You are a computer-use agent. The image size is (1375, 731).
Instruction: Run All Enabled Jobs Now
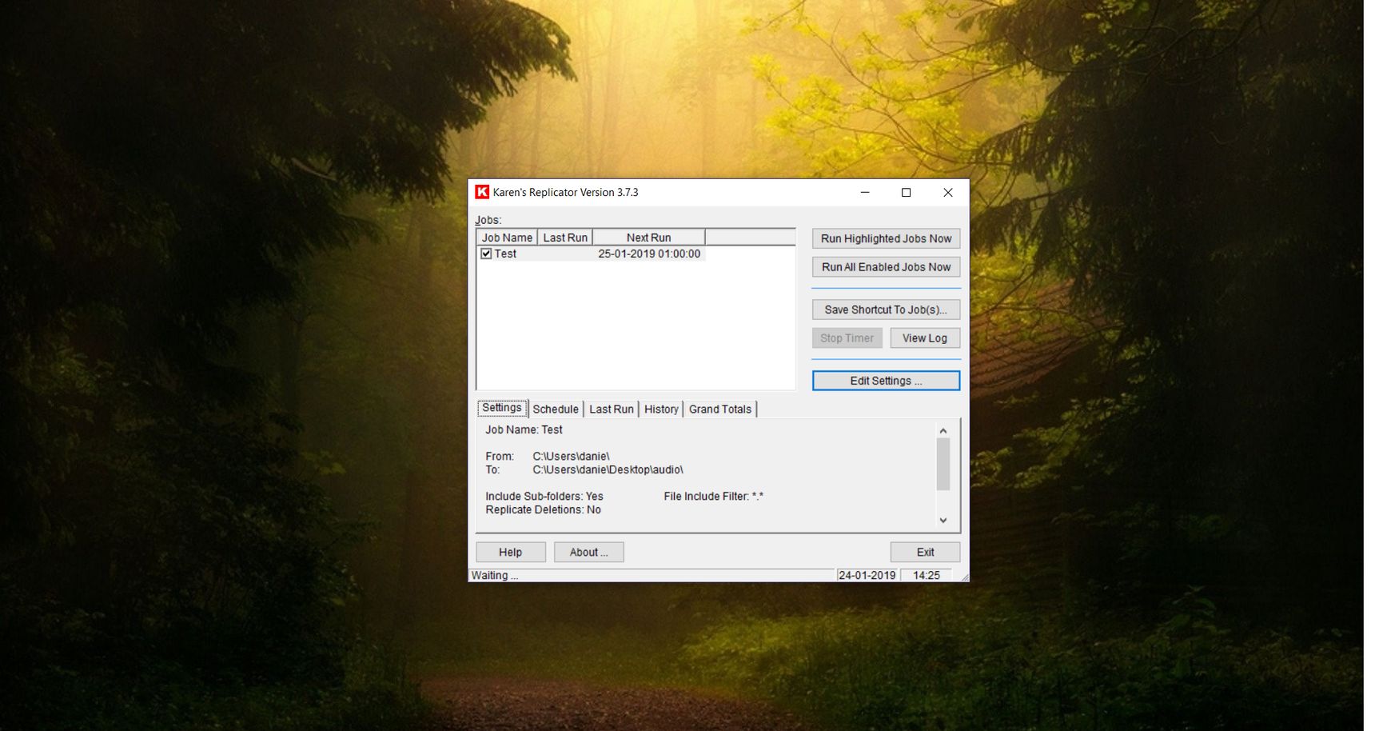886,267
